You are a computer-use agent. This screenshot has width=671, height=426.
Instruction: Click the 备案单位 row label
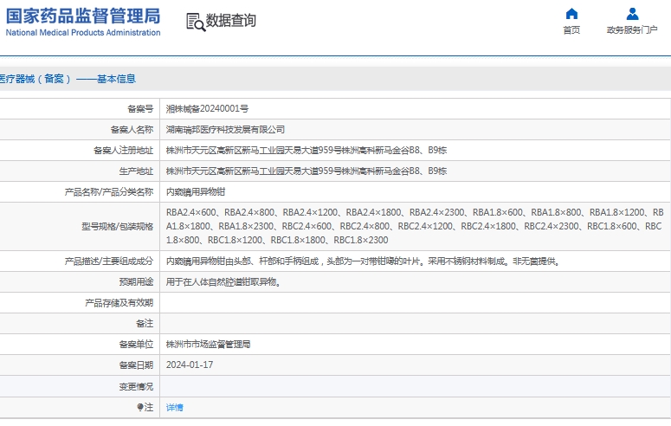tap(136, 345)
